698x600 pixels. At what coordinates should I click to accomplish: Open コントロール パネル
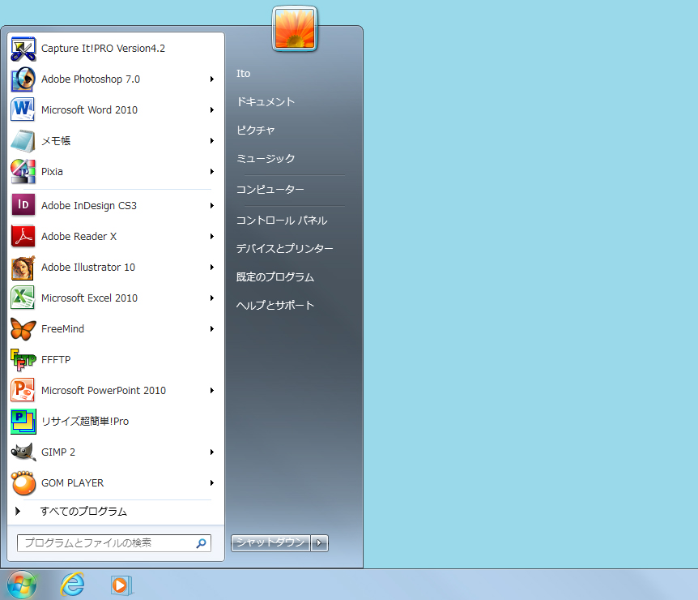[x=281, y=221]
